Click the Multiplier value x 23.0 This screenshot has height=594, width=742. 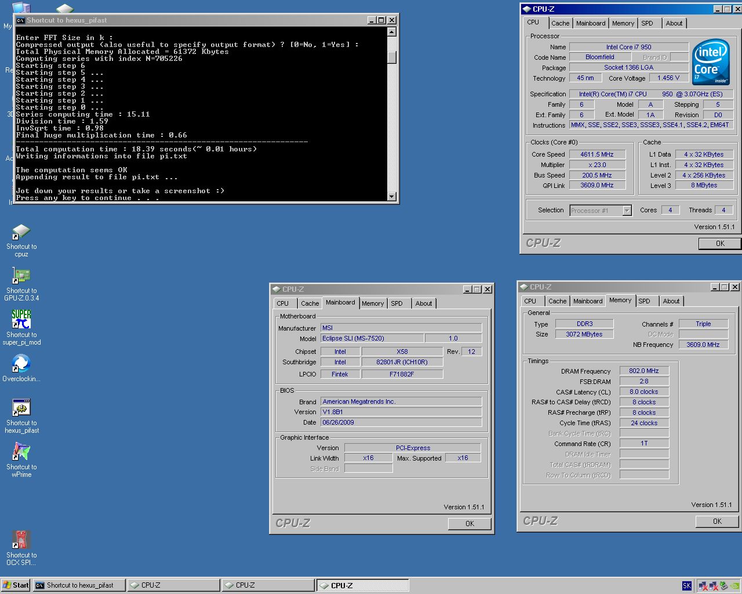click(x=596, y=165)
